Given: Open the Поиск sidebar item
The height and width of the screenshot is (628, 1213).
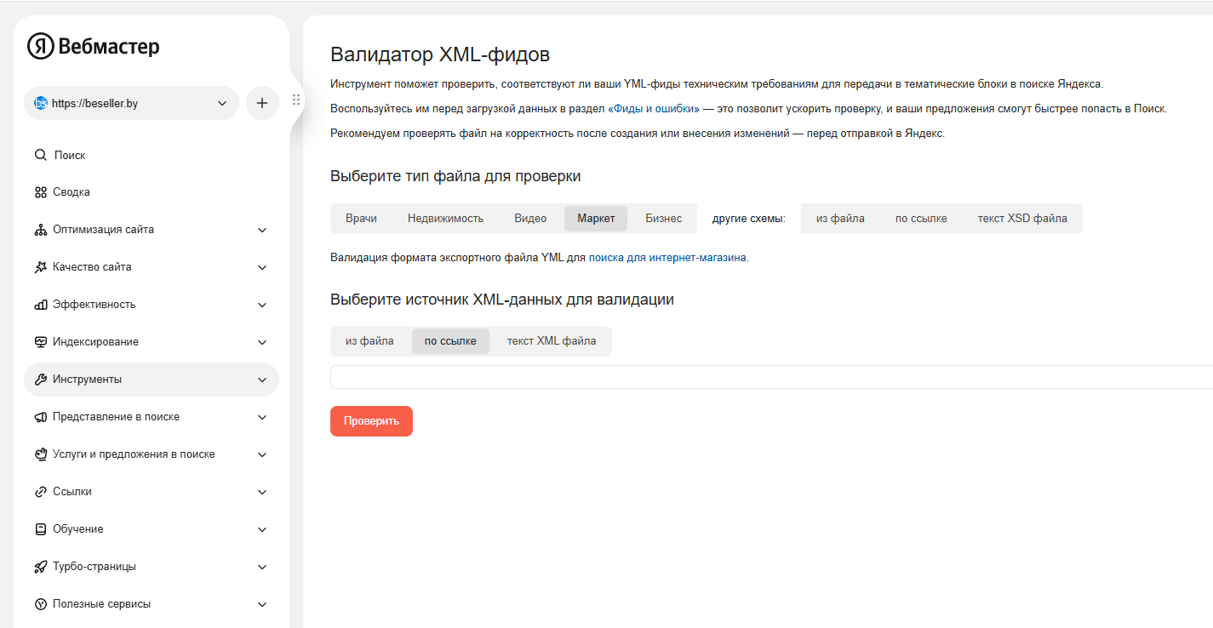Looking at the screenshot, I should click(x=152, y=155).
